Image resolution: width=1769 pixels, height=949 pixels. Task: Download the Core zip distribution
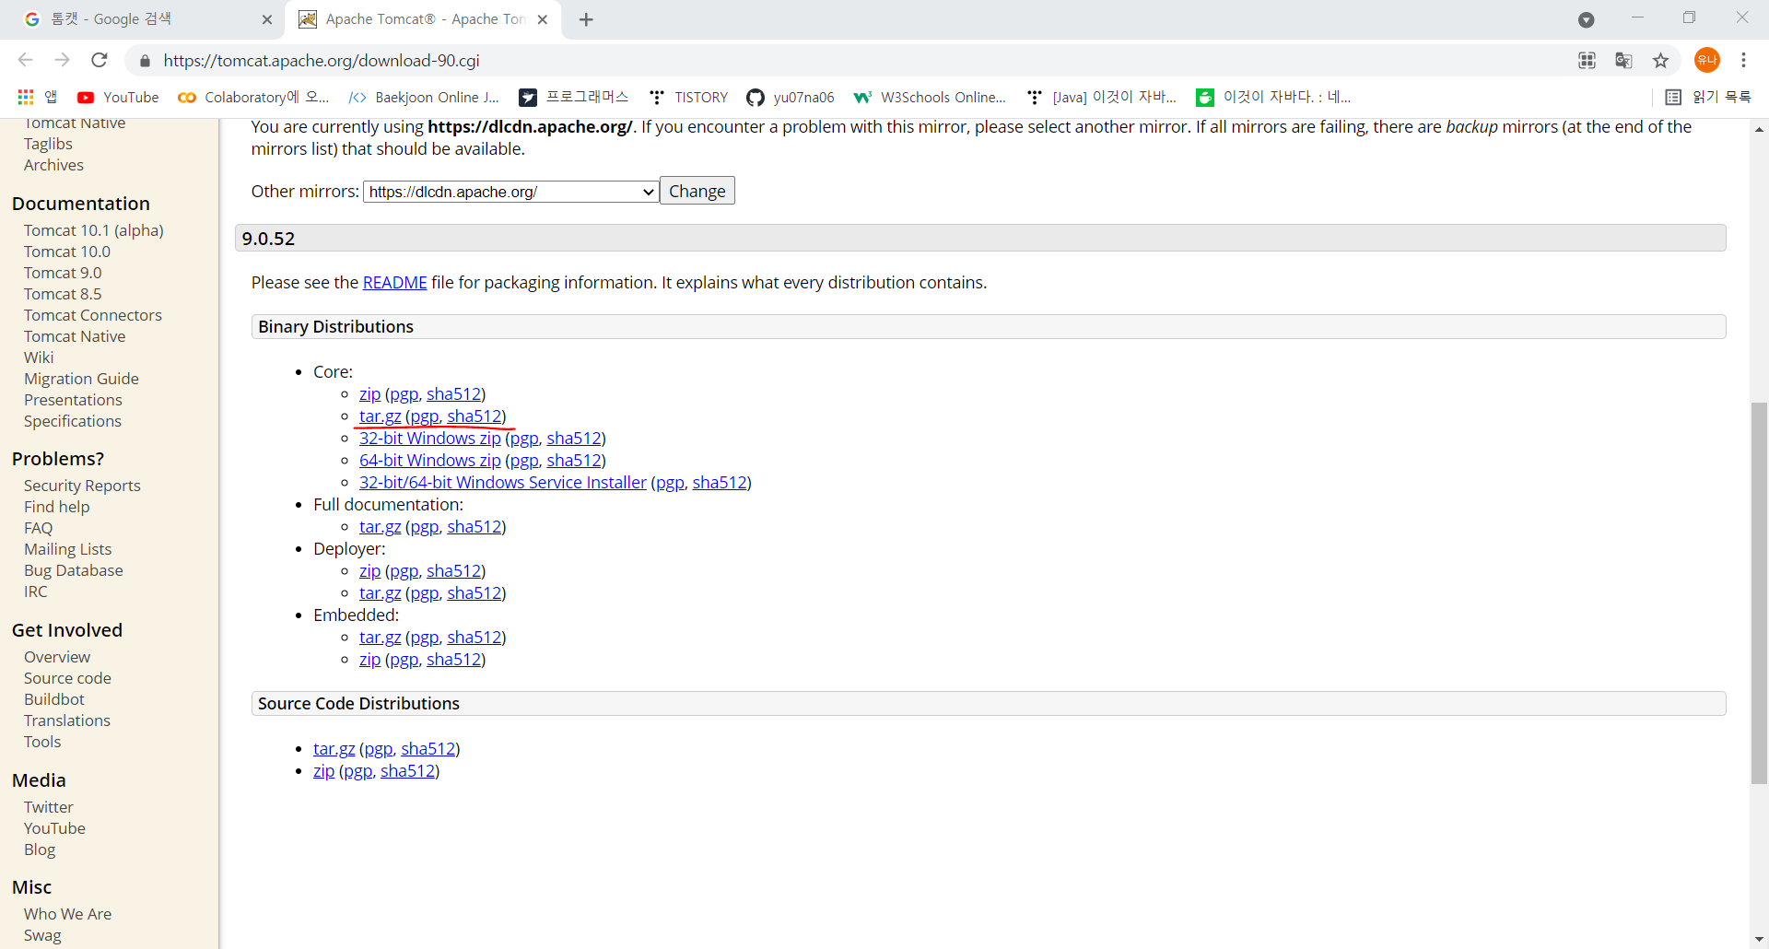pos(369,394)
